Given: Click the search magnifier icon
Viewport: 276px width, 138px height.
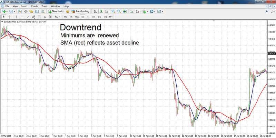Looking at the screenshot, I should point(267,11).
